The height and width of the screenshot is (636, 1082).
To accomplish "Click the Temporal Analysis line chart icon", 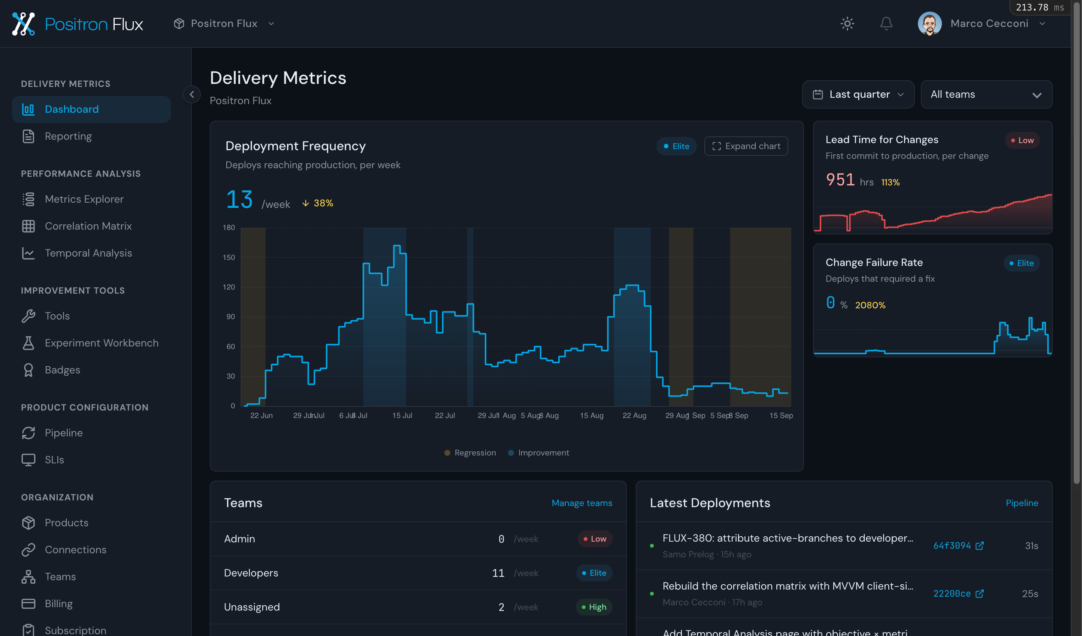I will 28,253.
